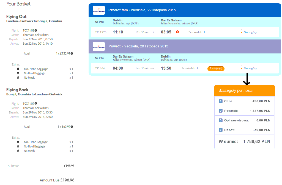This screenshot has height=185, width=282.
Task: Click total W sumie 1 788,62 PLN
Action: 244,141
